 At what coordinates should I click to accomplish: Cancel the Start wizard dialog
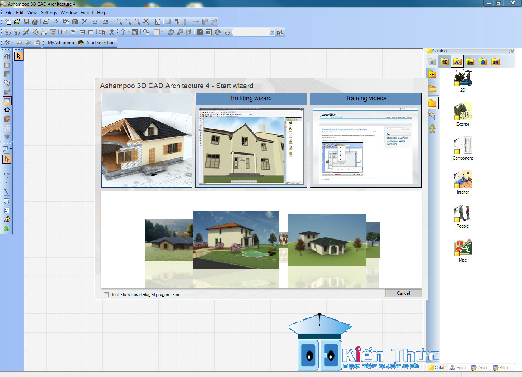click(x=403, y=293)
